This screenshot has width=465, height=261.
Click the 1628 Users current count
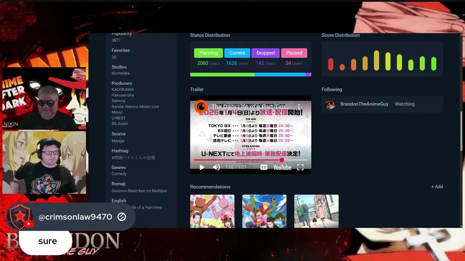point(237,63)
